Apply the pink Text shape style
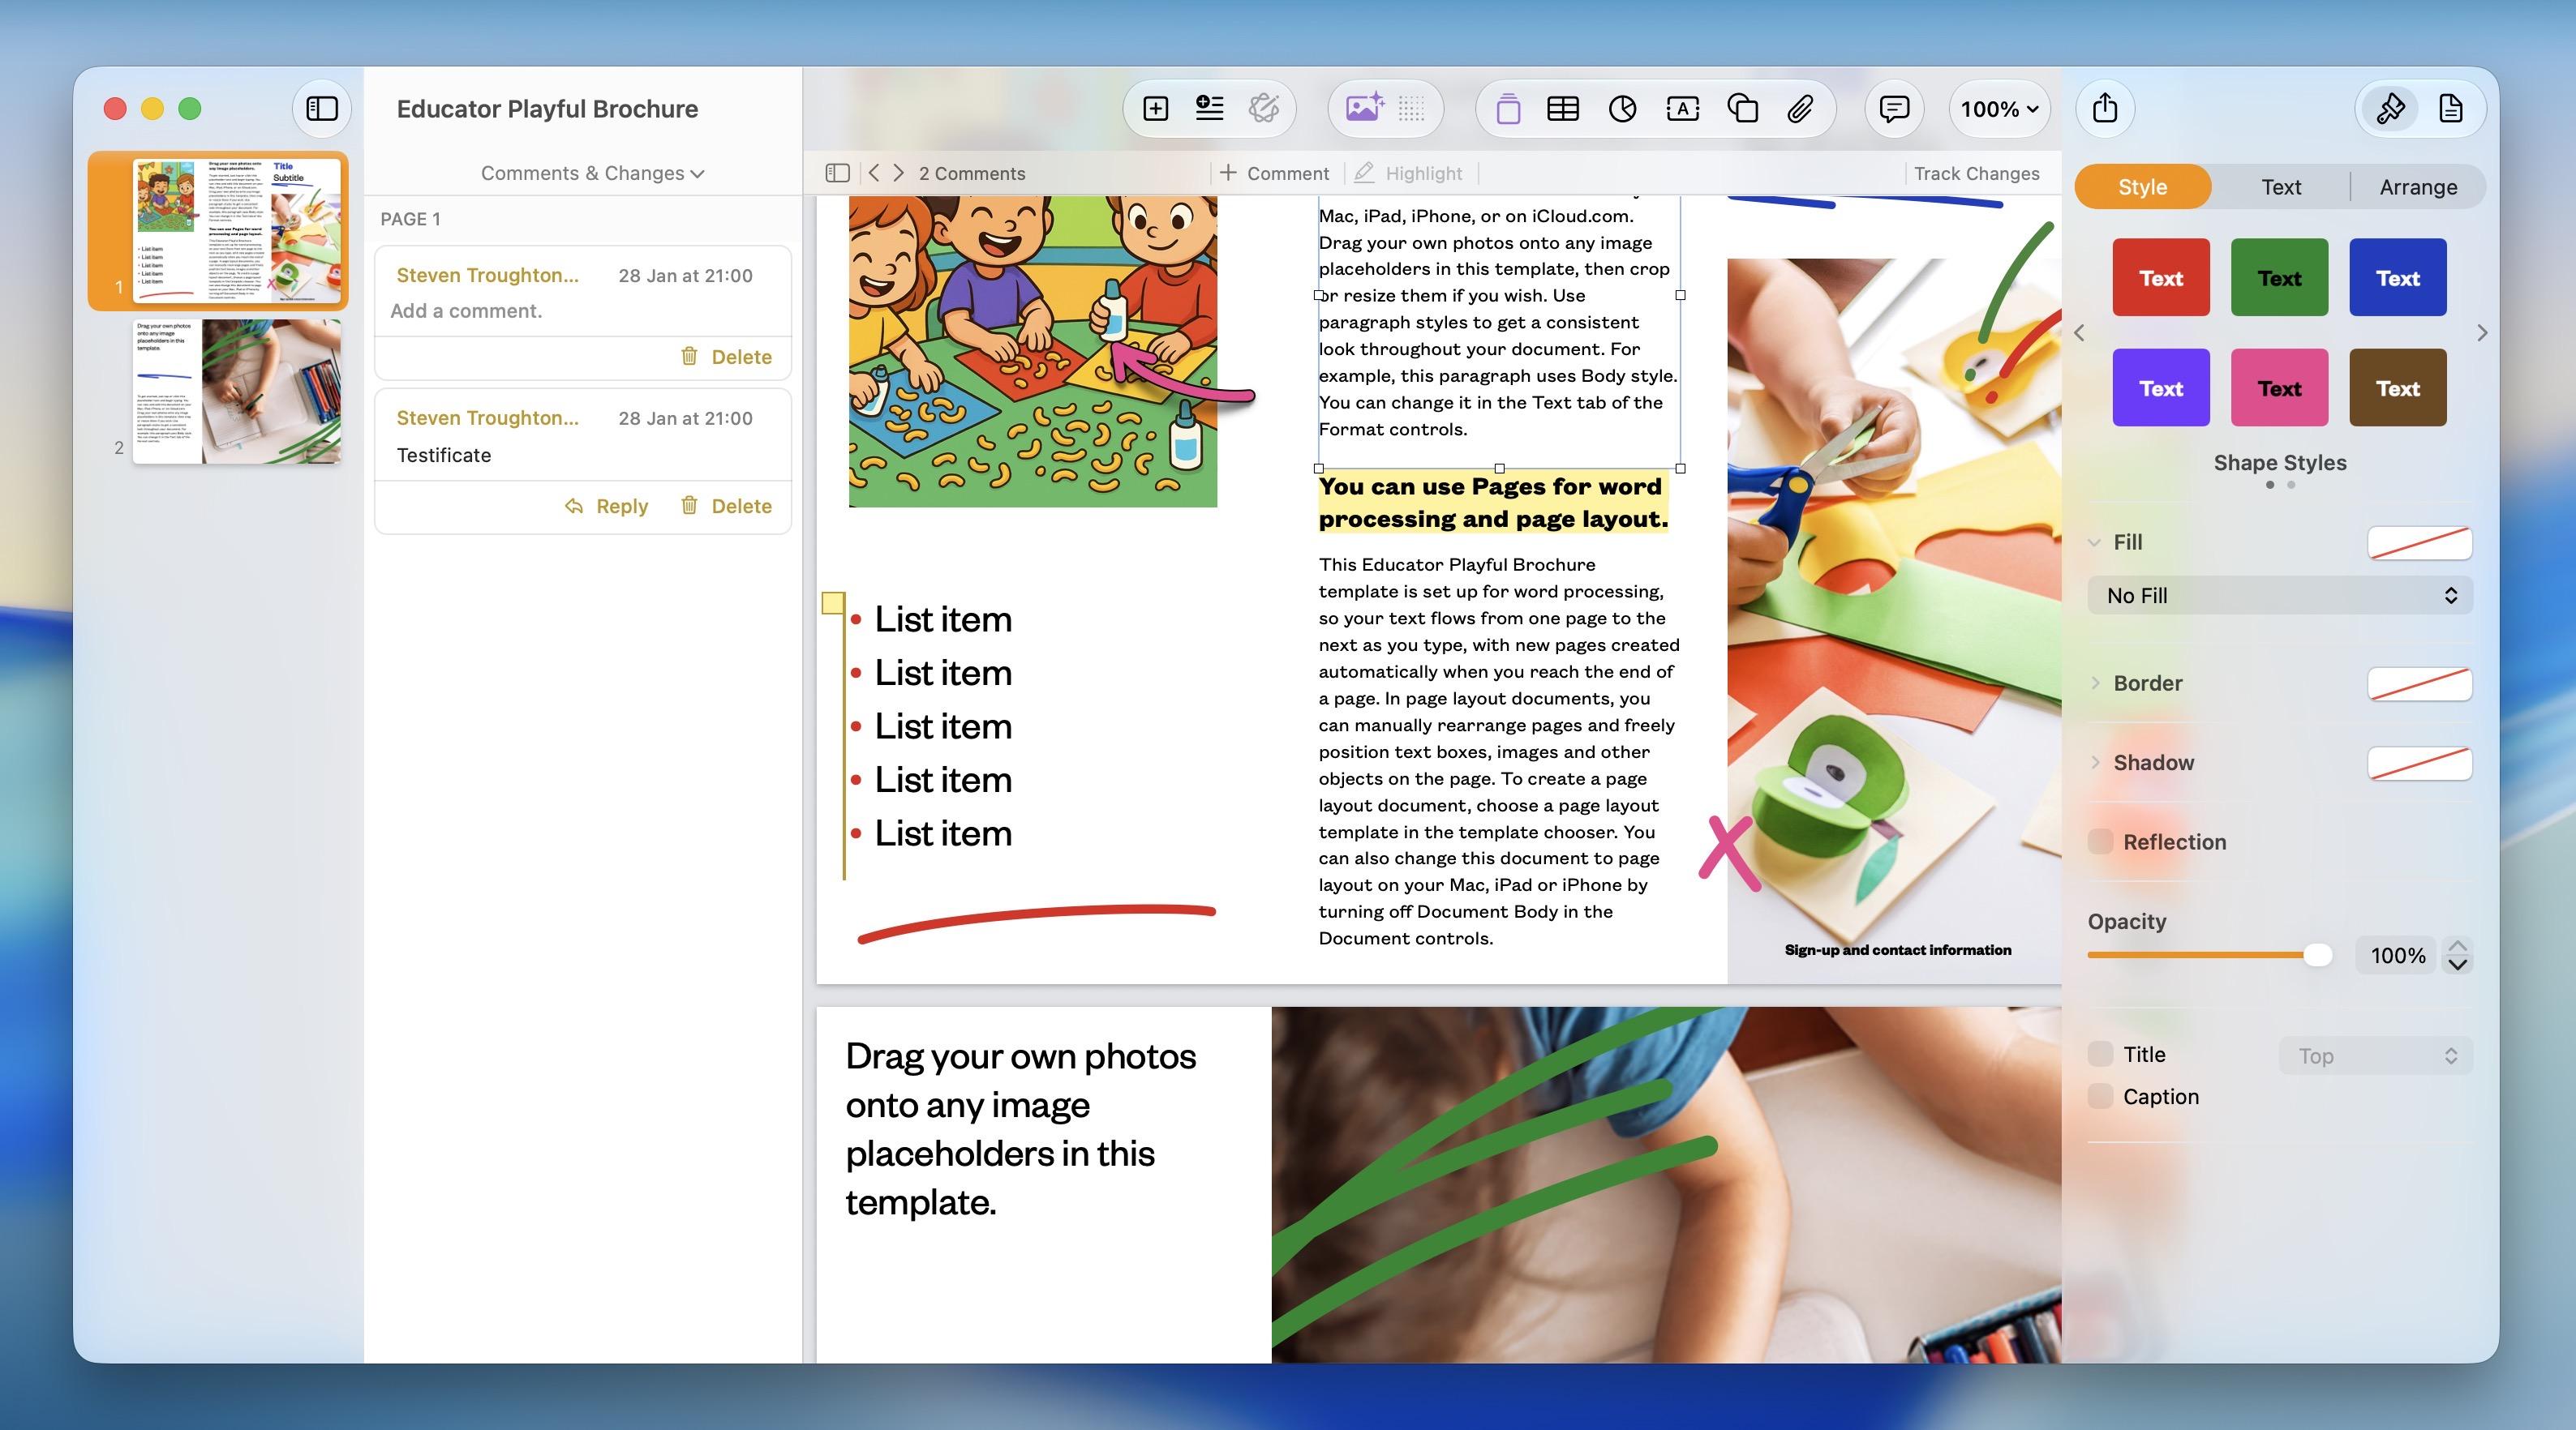Image resolution: width=2576 pixels, height=1430 pixels. click(x=2279, y=387)
